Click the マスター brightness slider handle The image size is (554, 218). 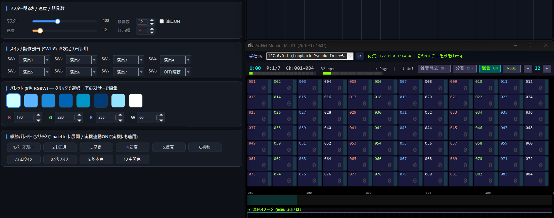click(58, 21)
